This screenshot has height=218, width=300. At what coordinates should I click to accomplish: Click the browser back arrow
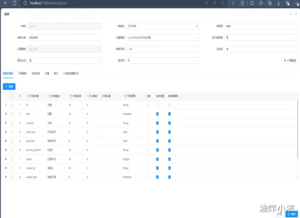(5, 3)
